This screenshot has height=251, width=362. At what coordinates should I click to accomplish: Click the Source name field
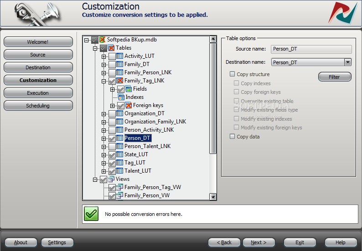[x=311, y=49]
